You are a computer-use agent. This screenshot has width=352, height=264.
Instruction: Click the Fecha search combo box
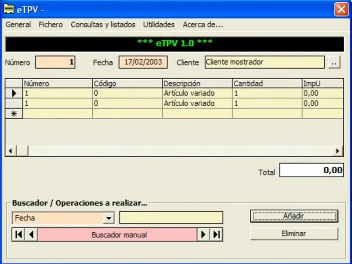63,218
